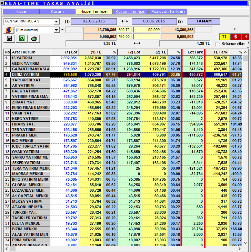Screen dimensions: 251x252
Task: Select the highlighted DENIZ YATIRIM row
Action: click(x=123, y=74)
